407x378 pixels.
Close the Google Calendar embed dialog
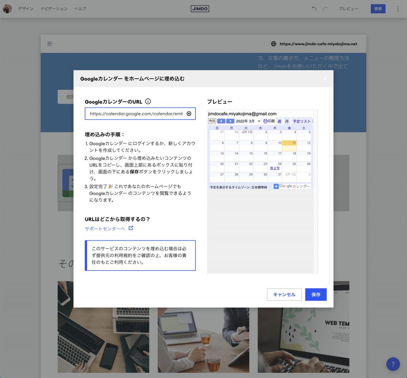point(325,79)
